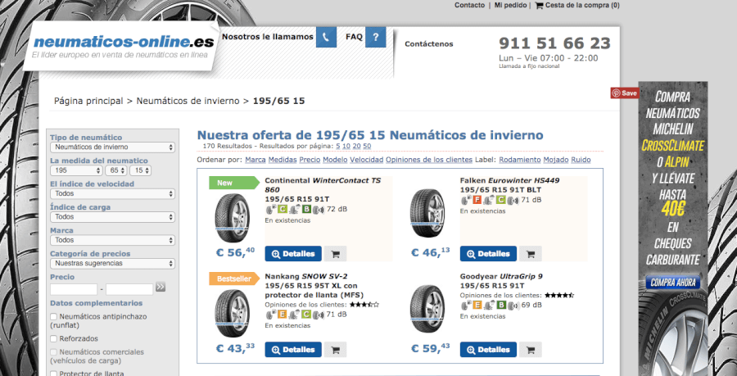The width and height of the screenshot is (737, 376).
Task: Click maximum price input field
Action: pyautogui.click(x=129, y=289)
